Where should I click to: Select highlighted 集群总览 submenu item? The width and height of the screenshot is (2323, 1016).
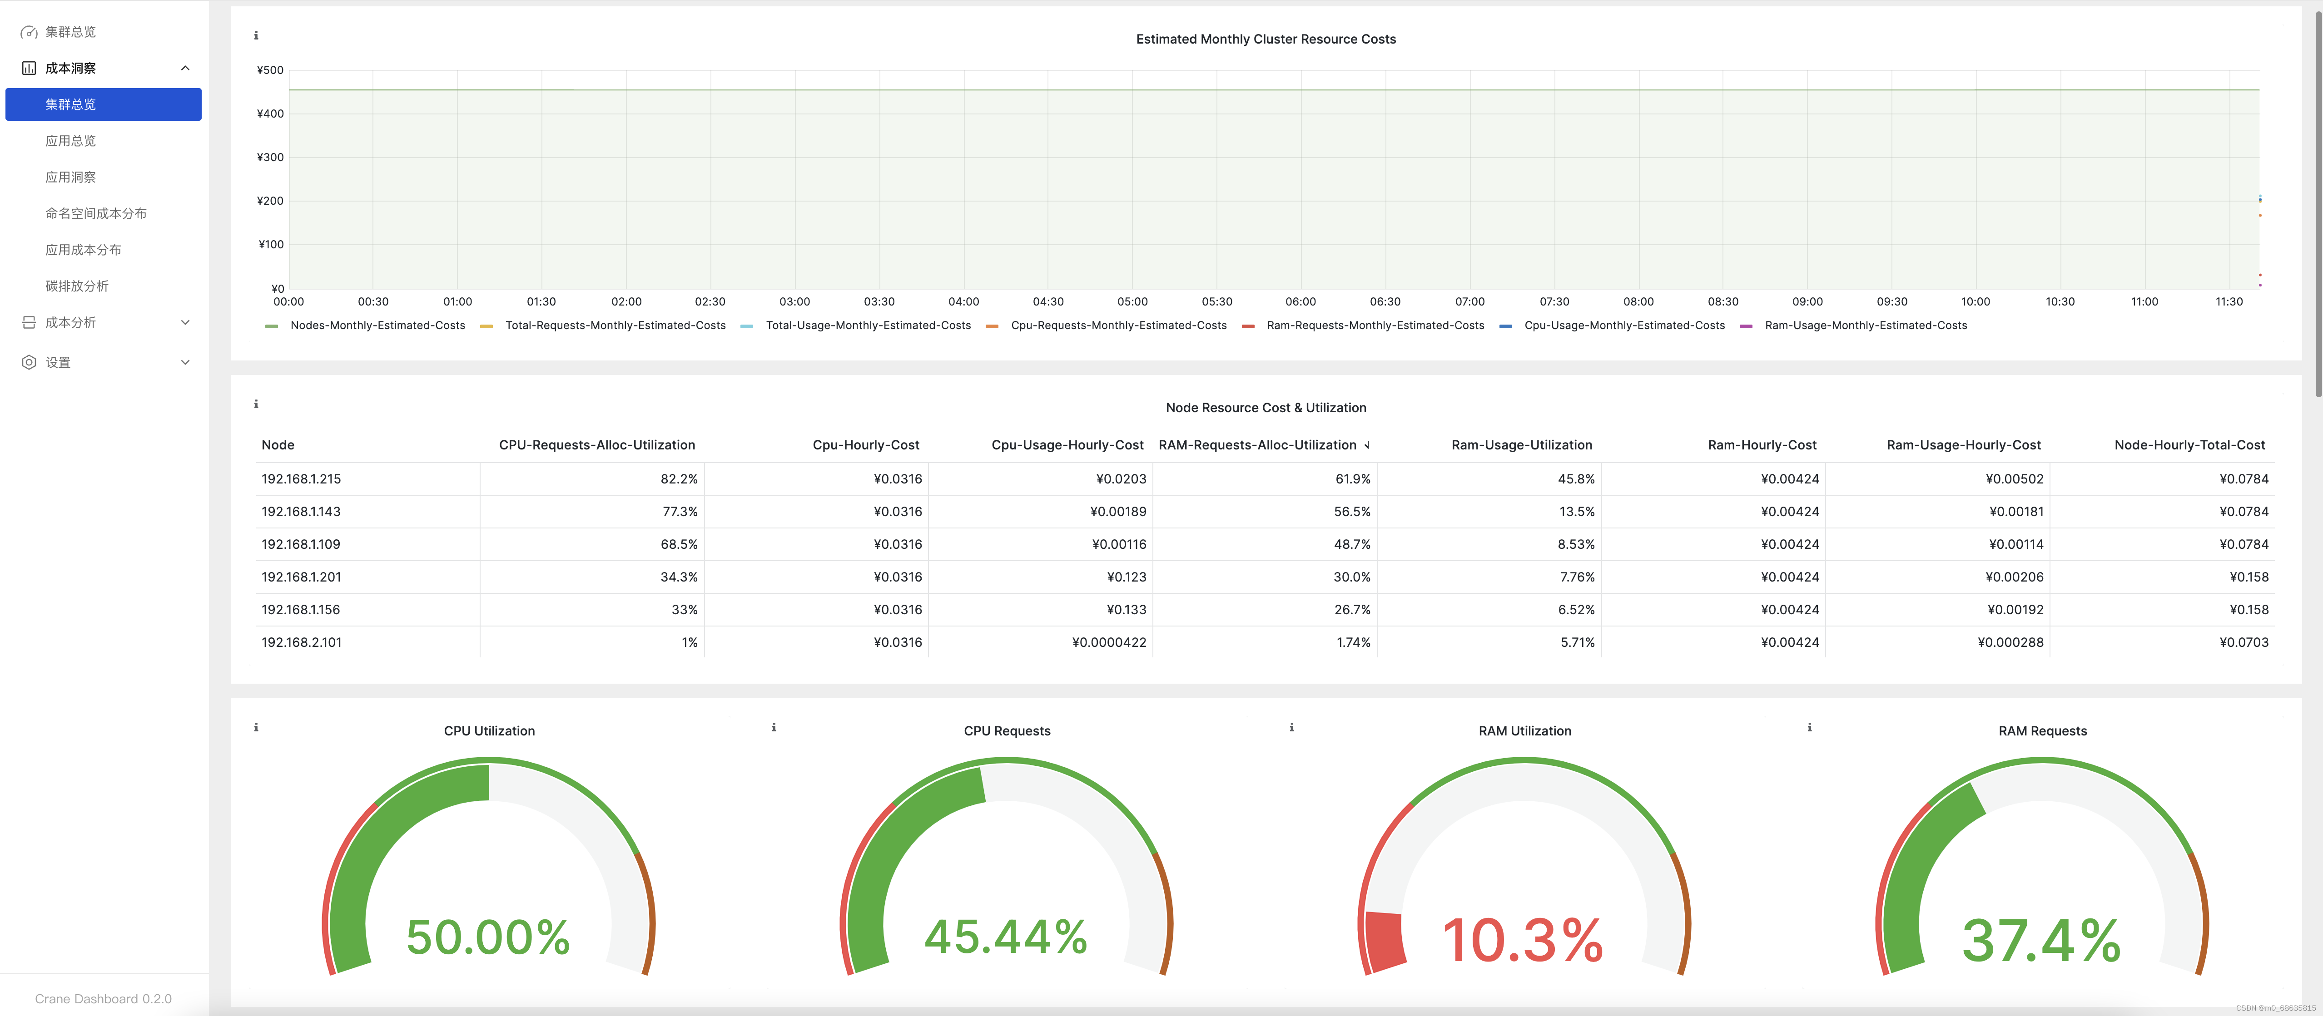click(104, 104)
